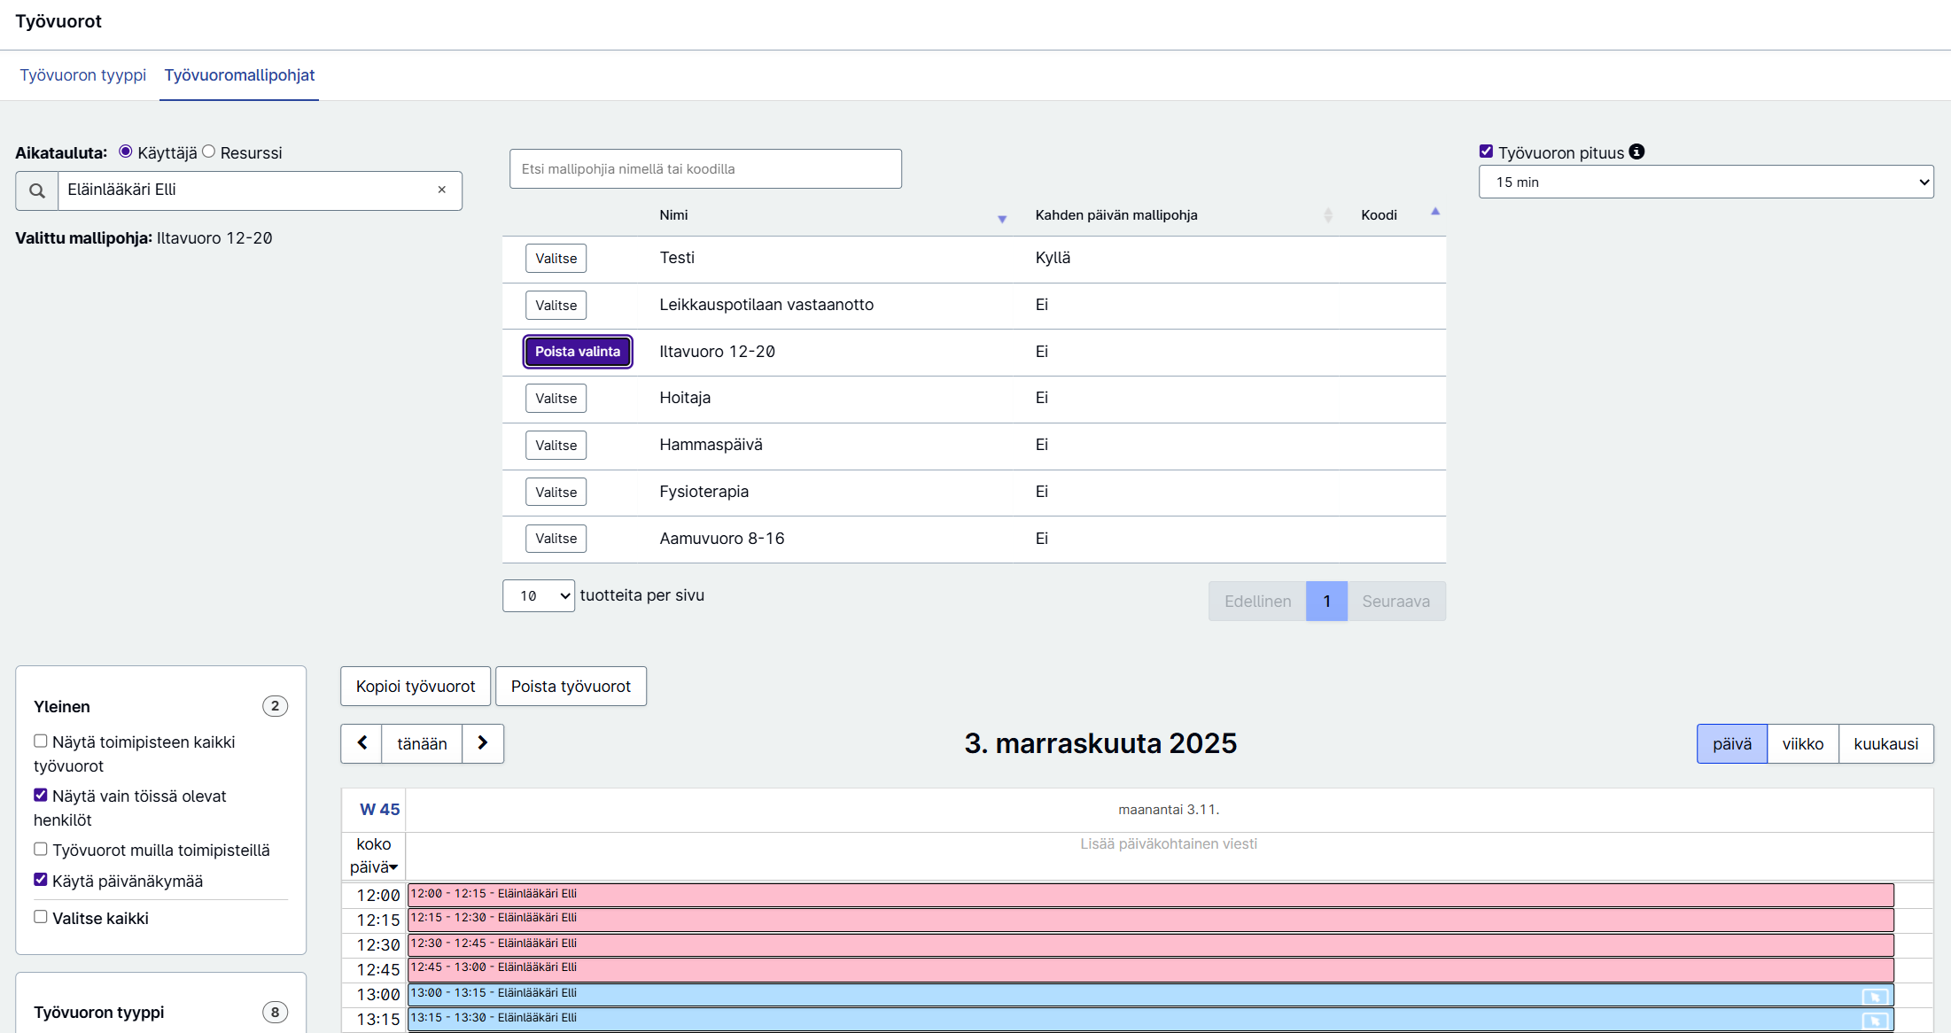The height and width of the screenshot is (1033, 1951).
Task: Click the Iltavuoro 12-20 name cell
Action: (x=717, y=352)
